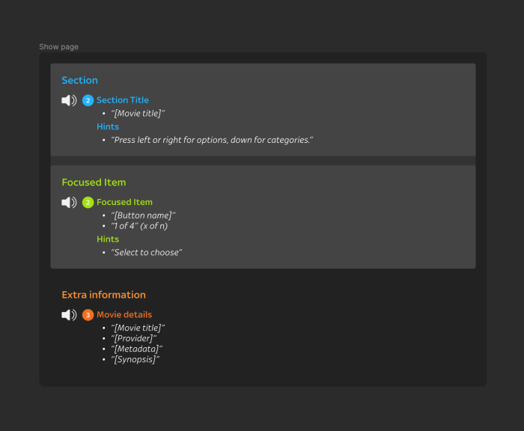This screenshot has height=431, width=524.
Task: Select the blue number 2 badge
Action: tap(88, 100)
